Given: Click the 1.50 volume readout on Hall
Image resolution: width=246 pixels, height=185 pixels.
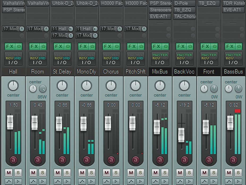Looking at the screenshot, I should [x=14, y=105].
